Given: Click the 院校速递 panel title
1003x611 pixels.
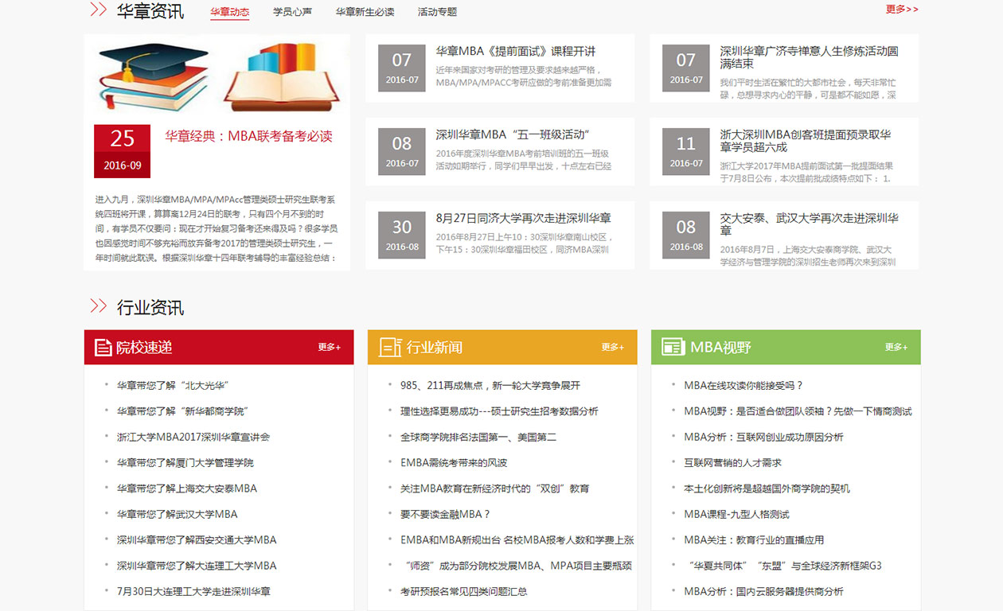Looking at the screenshot, I should [144, 348].
